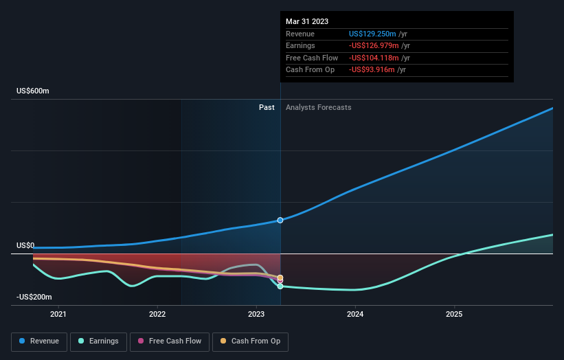Click the Past label in chart
Screen dimensions: 564x360
click(x=267, y=108)
